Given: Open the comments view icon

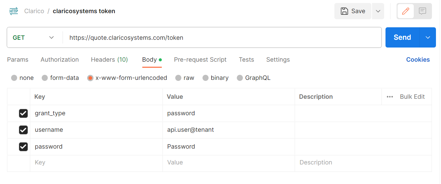Looking at the screenshot, I should pos(422,11).
